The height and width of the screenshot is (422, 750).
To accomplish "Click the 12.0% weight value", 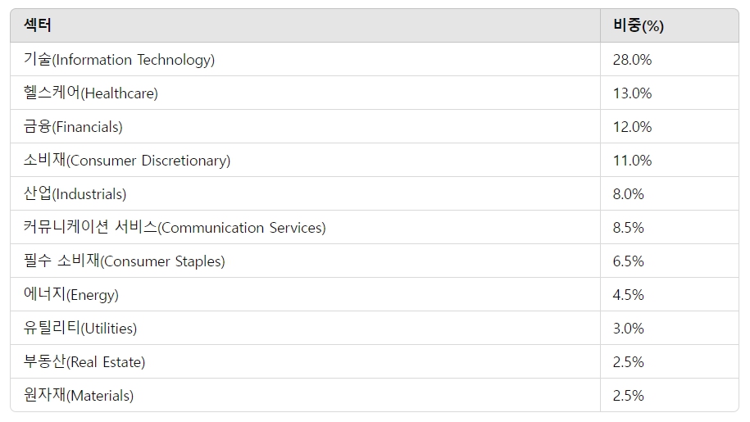I will tap(632, 127).
